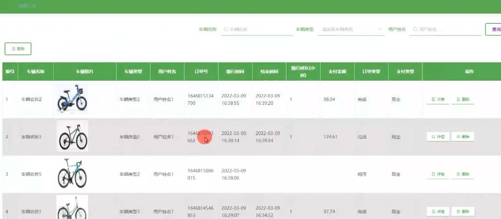Click end time 2022-03-09 16:39:24
Viewport: 501px width, 219px height.
point(268,137)
